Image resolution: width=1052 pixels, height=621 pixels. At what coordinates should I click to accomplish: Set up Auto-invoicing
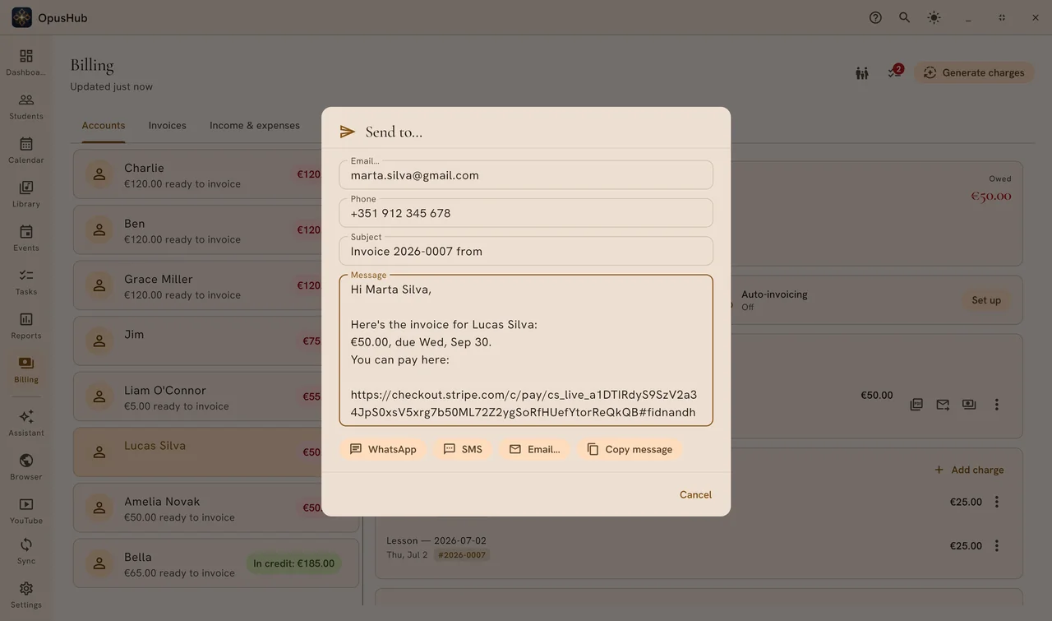point(986,300)
